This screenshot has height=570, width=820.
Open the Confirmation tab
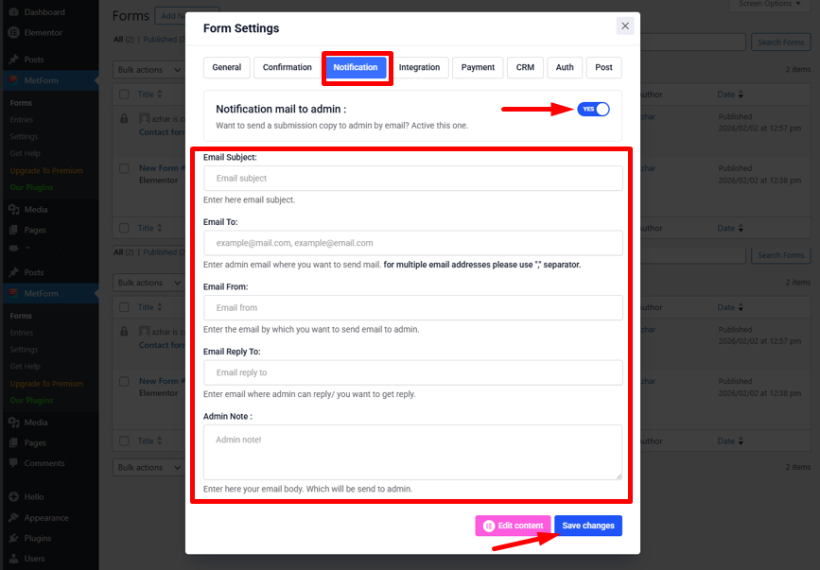287,67
